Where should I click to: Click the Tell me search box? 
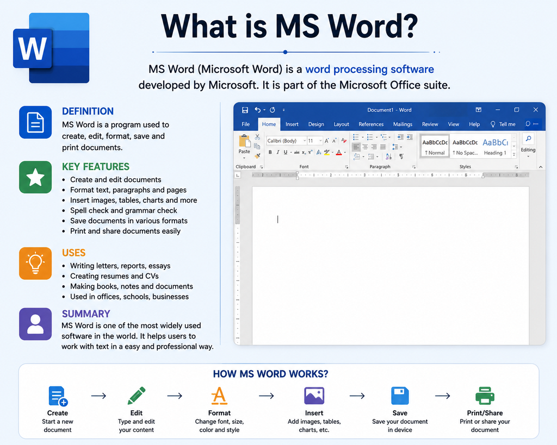[x=503, y=124]
